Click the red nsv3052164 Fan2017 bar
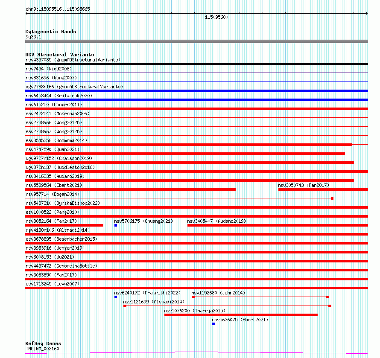 (x=64, y=225)
